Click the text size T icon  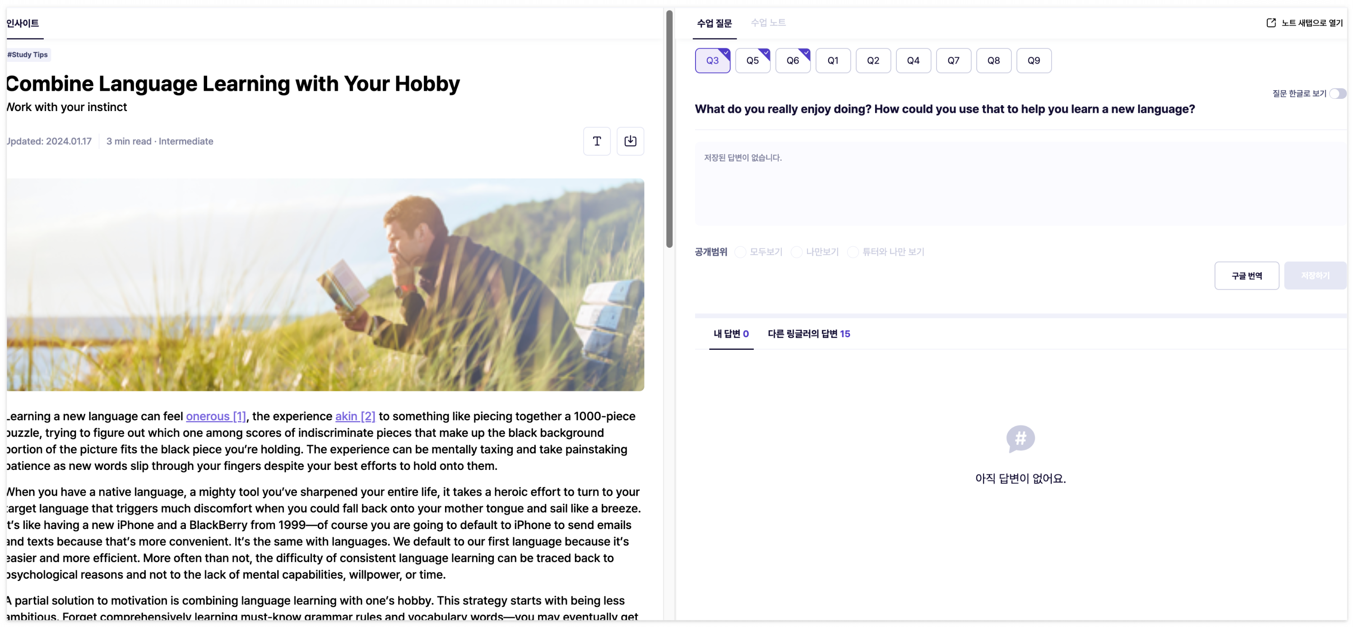(x=597, y=141)
